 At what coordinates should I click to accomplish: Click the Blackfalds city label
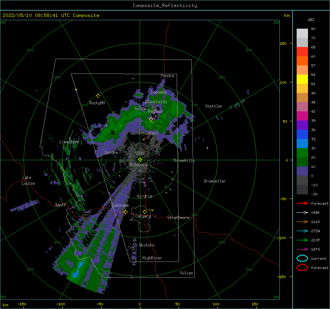click(156, 102)
